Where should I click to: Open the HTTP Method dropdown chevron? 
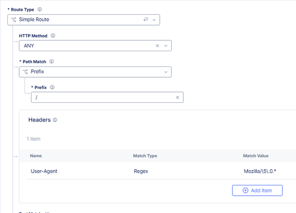coord(166,46)
